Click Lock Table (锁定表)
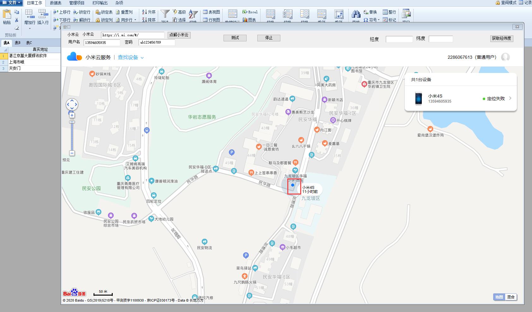This screenshot has height=312, width=532. click(104, 12)
